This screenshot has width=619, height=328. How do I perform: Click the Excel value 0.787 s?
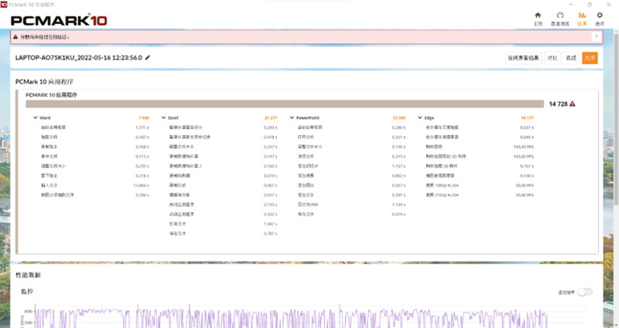pyautogui.click(x=270, y=234)
